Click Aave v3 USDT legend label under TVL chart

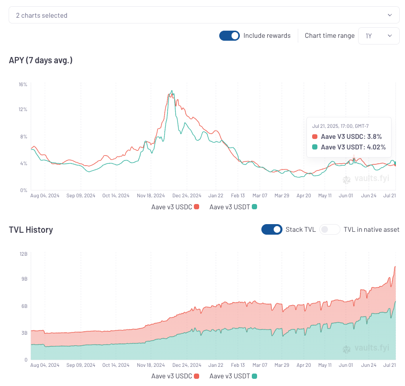coord(230,376)
